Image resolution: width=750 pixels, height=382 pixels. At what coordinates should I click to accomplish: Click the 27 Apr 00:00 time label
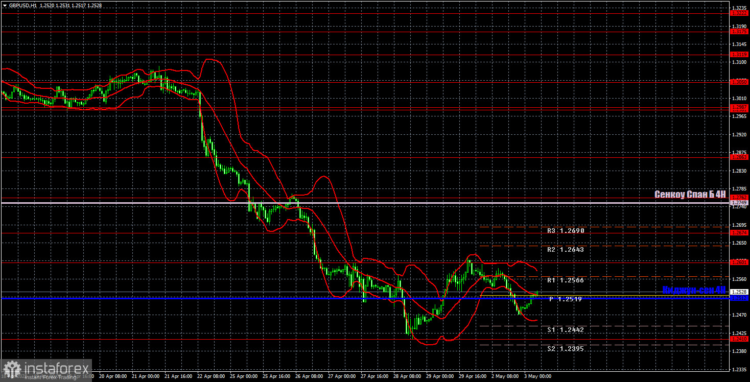click(x=343, y=376)
